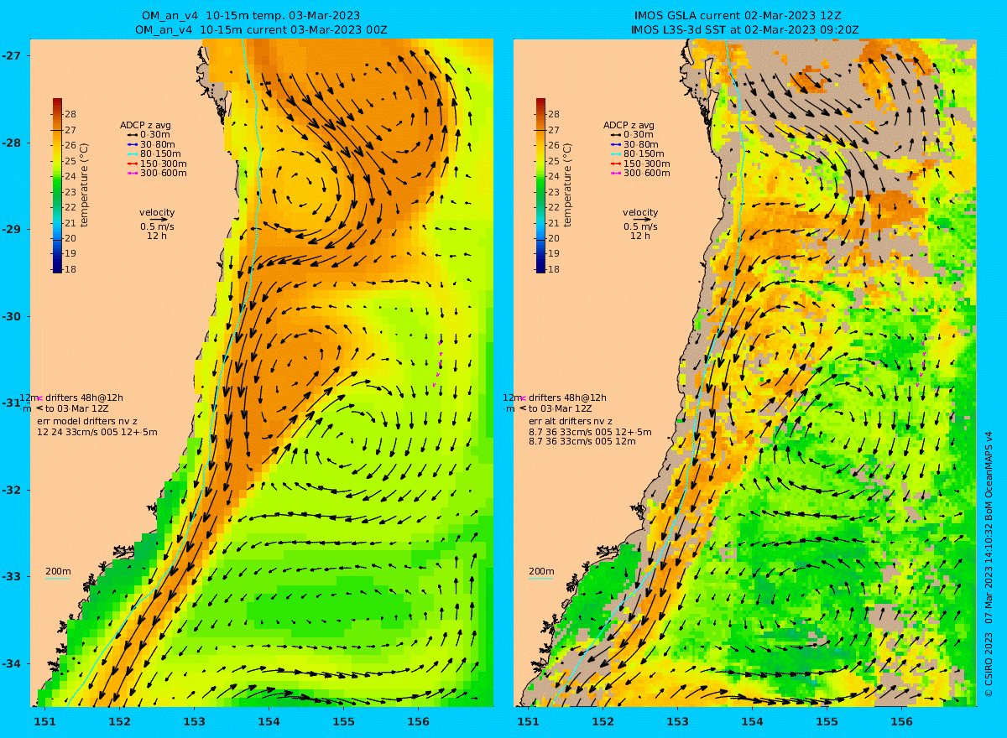
Task: Click the left legend '150-300m' red arrow entry
Action: (x=157, y=164)
